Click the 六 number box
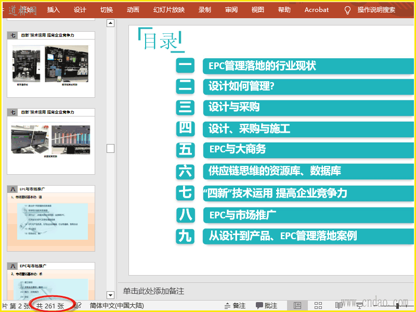 (185, 172)
